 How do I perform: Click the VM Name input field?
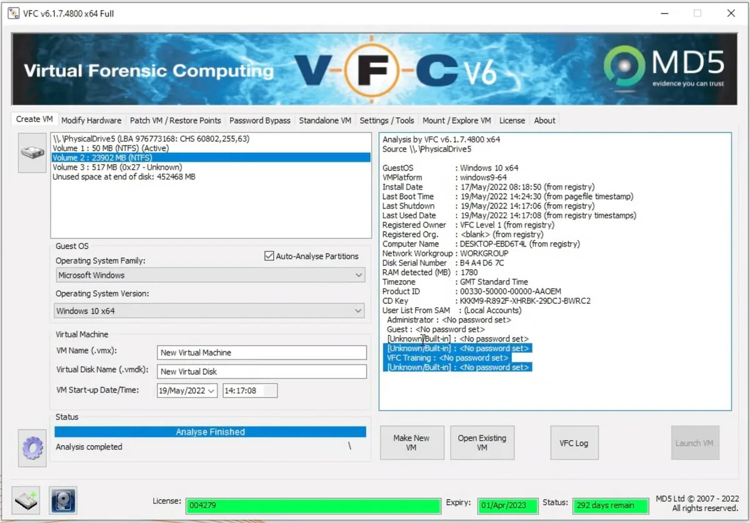pos(261,353)
